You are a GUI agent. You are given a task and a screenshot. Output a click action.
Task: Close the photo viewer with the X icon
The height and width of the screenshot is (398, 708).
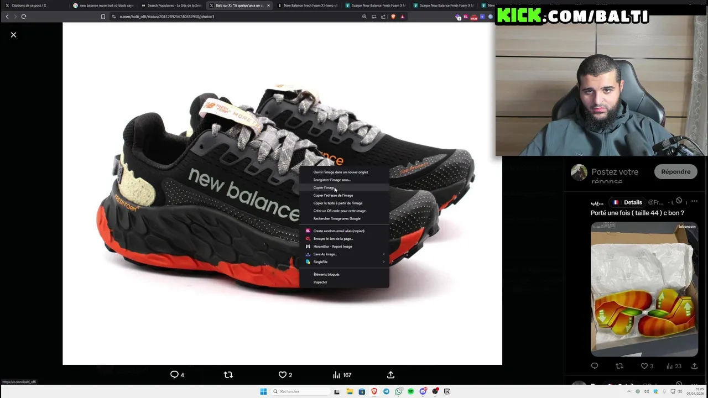pos(14,35)
